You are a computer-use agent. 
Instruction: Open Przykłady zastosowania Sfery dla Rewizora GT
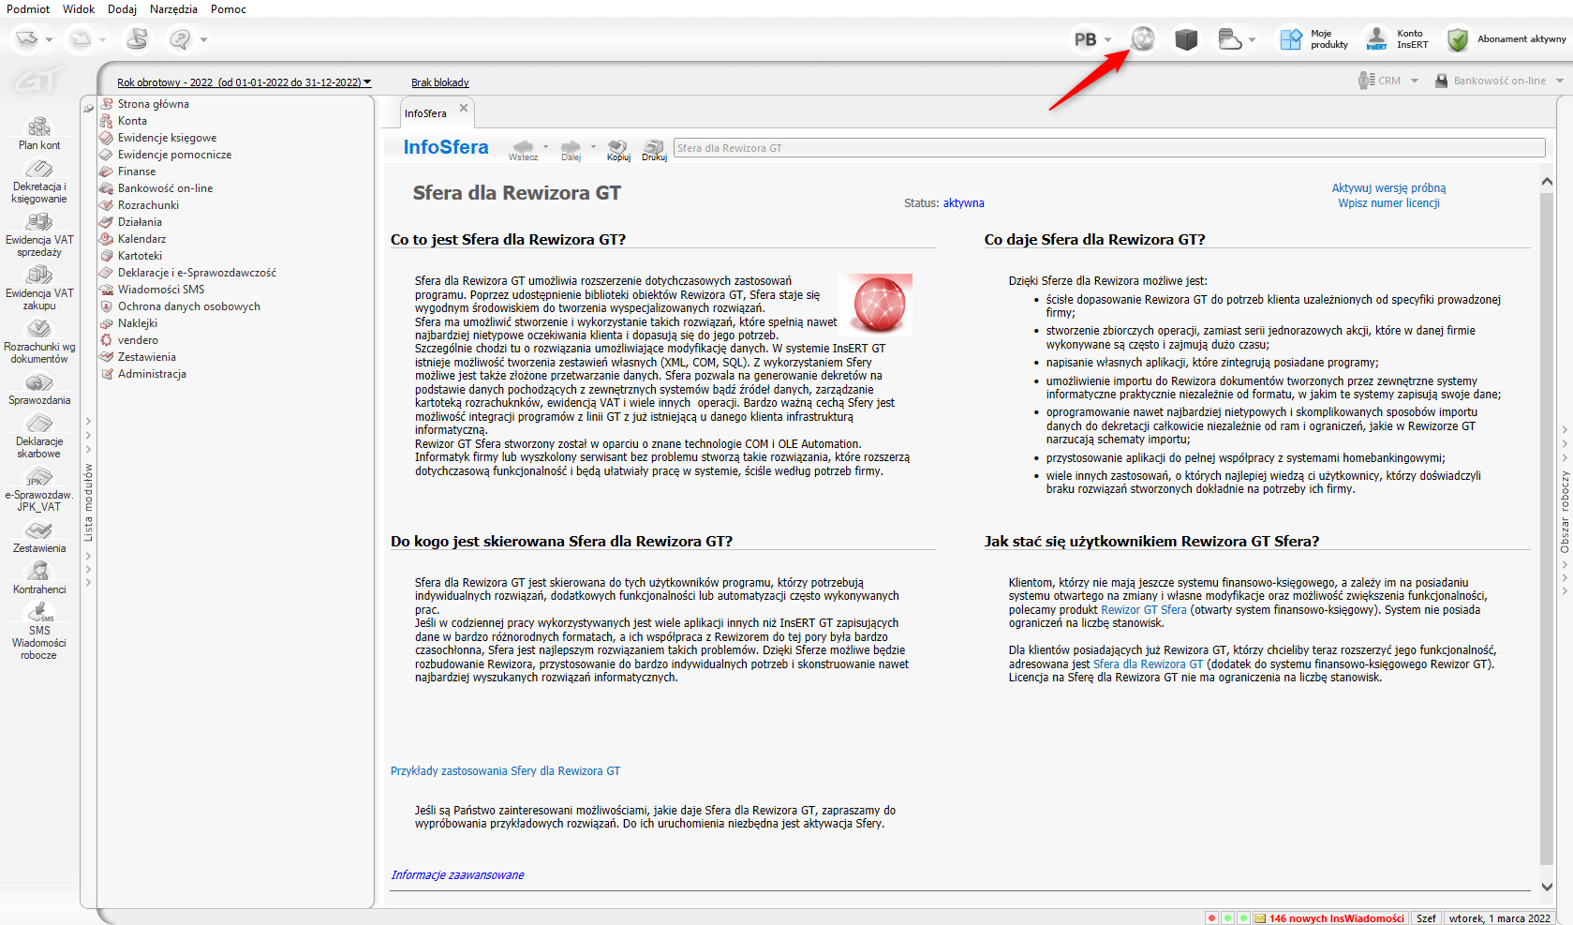click(x=505, y=771)
